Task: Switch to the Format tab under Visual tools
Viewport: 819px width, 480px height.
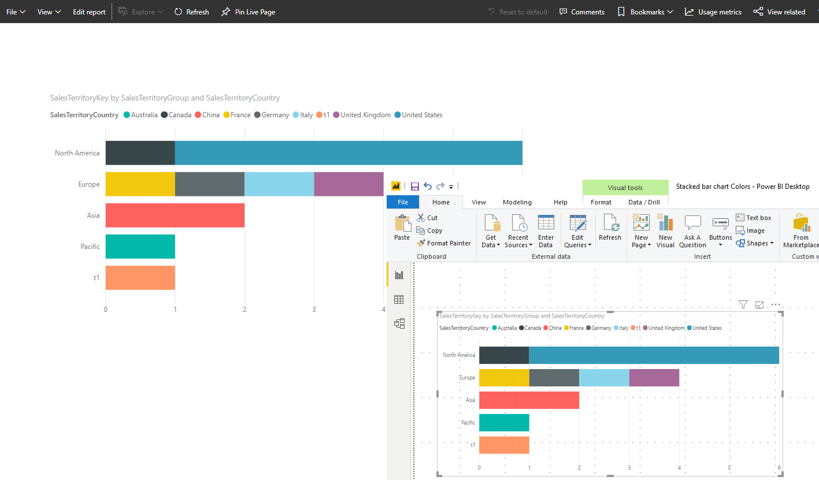Action: point(601,202)
